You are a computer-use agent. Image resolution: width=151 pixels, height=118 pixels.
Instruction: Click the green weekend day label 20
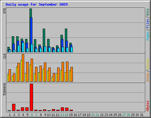(x=93, y=115)
